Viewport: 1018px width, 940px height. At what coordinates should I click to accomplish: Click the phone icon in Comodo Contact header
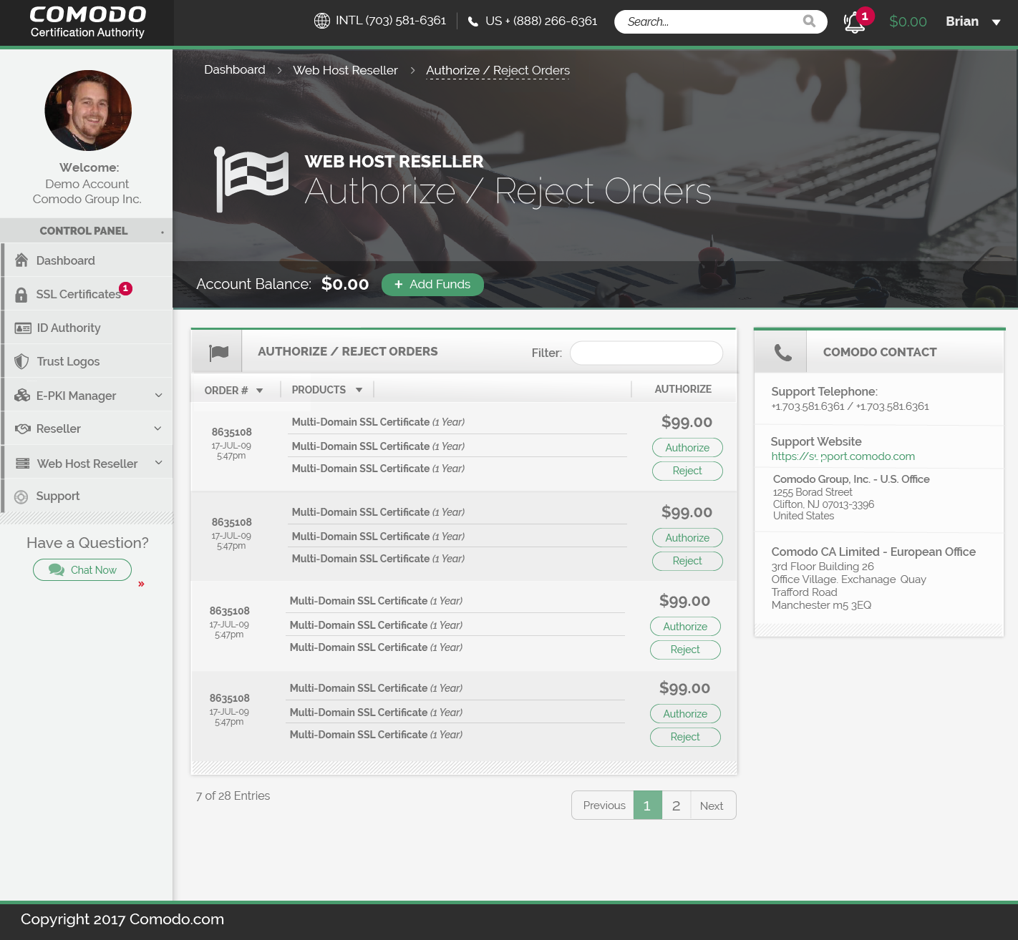(x=783, y=352)
